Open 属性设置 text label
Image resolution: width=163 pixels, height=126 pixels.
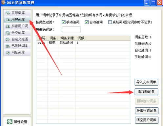[21, 122]
